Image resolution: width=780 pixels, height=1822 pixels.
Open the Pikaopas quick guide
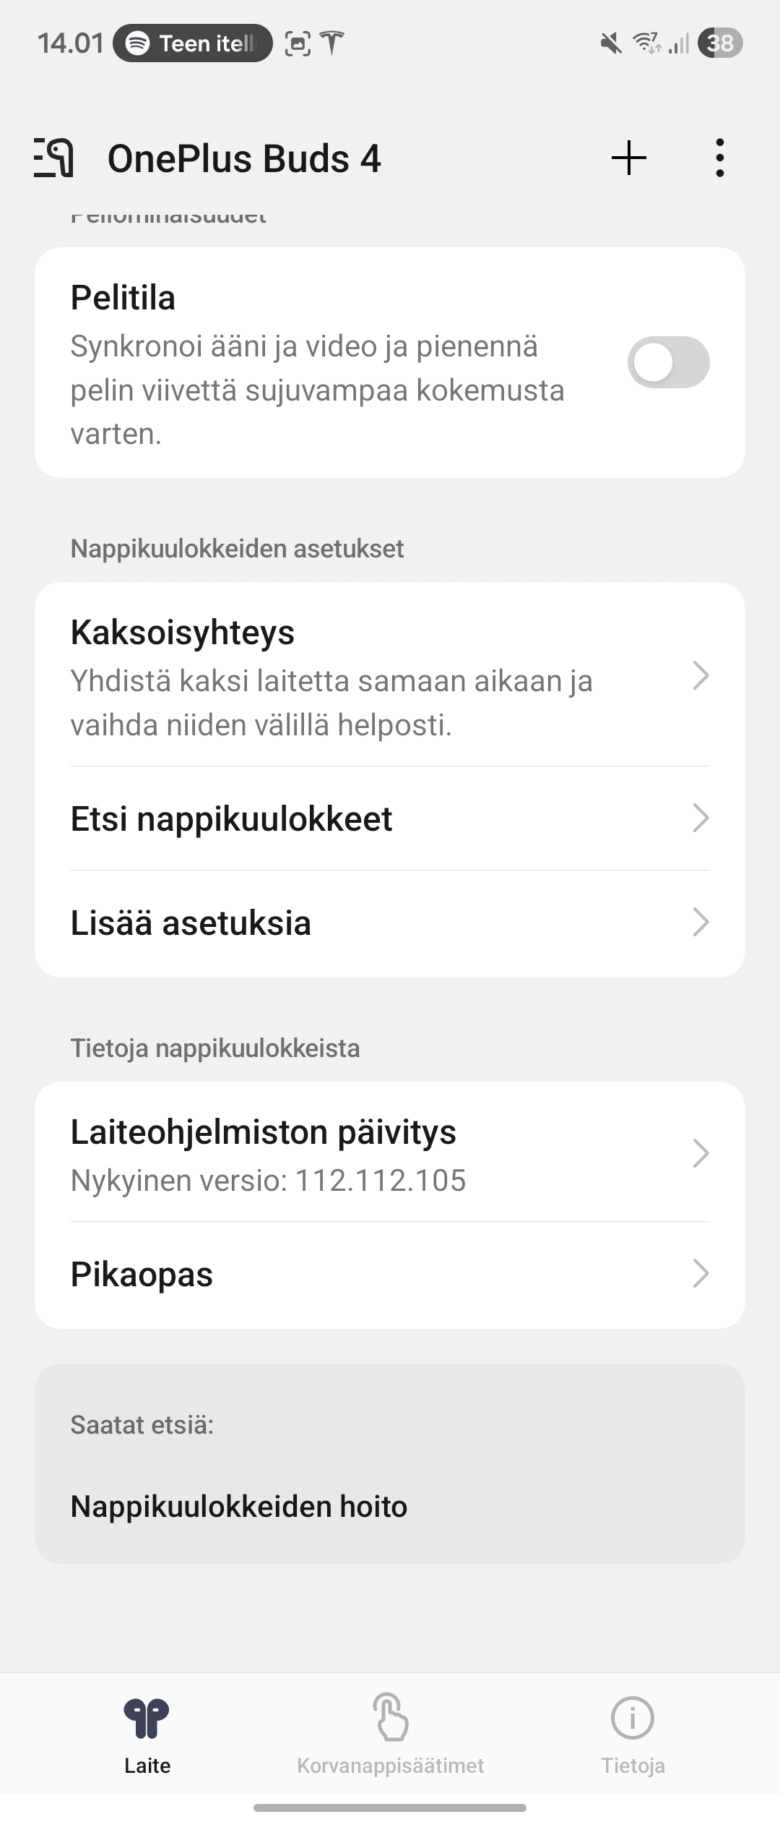click(390, 1275)
